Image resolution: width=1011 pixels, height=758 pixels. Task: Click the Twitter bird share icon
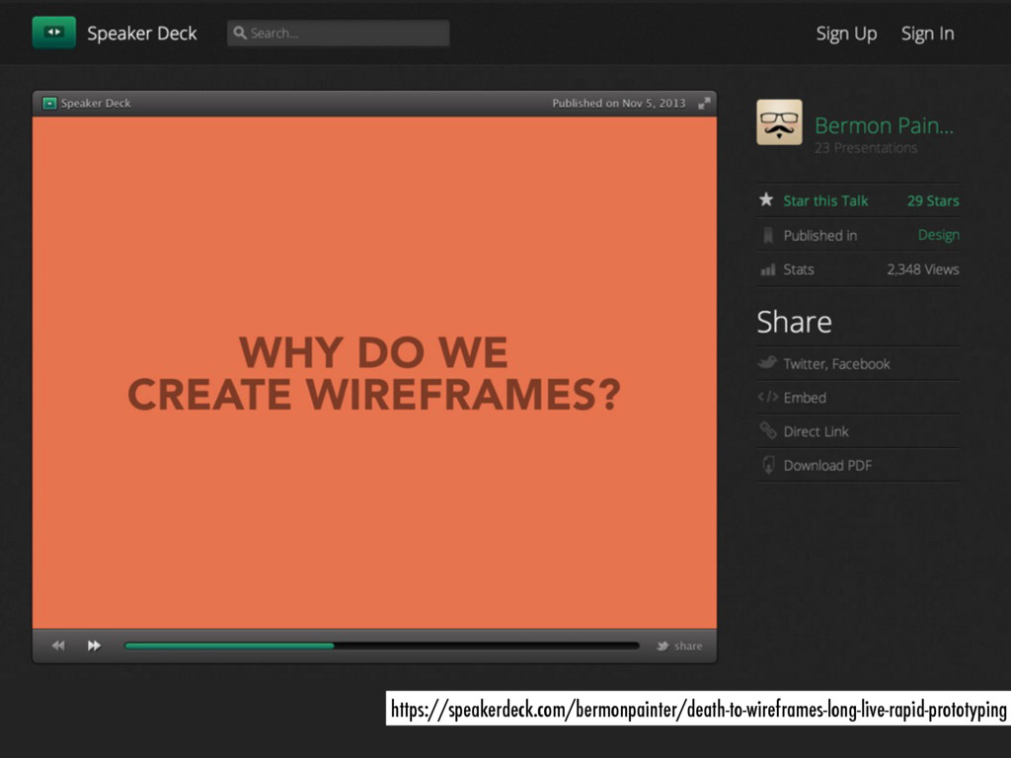(x=662, y=645)
